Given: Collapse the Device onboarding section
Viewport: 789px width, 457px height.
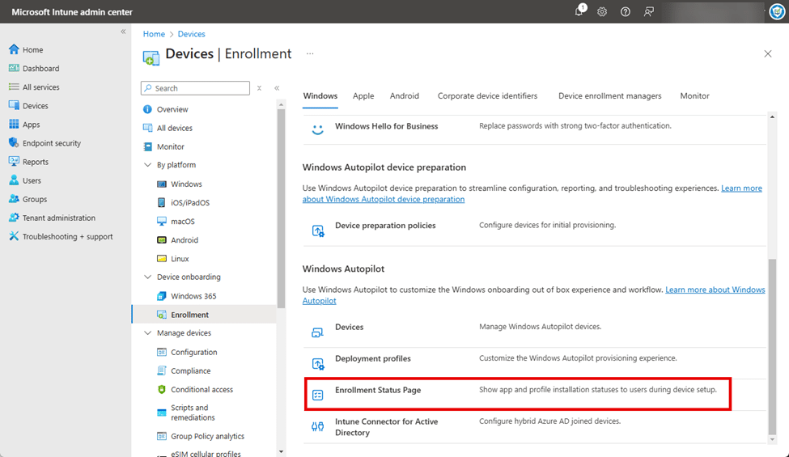Looking at the screenshot, I should 147,277.
